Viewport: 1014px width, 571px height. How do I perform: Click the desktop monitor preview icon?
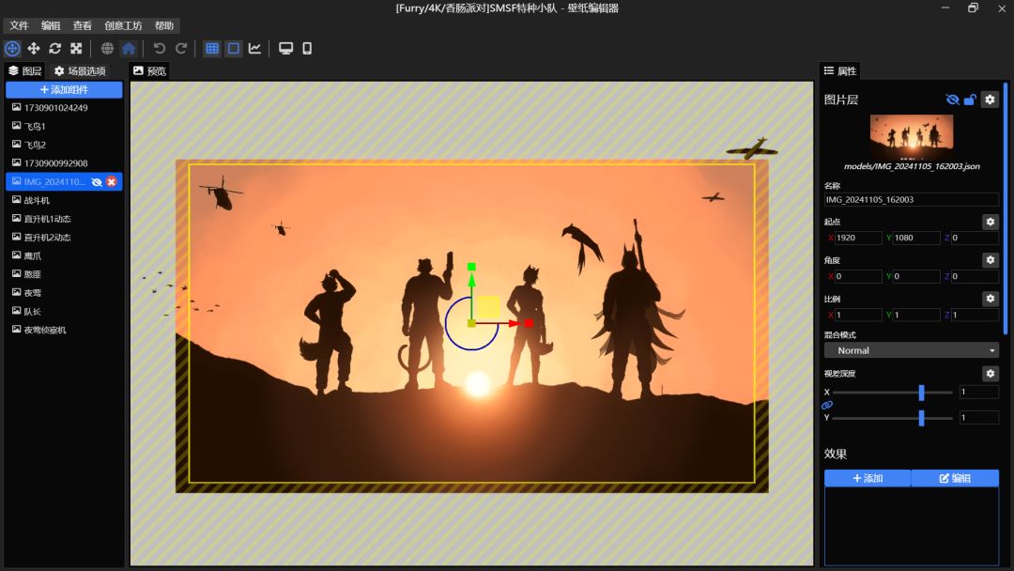[286, 48]
